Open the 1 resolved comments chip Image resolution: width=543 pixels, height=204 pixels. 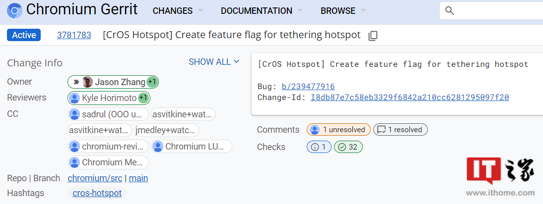click(401, 130)
